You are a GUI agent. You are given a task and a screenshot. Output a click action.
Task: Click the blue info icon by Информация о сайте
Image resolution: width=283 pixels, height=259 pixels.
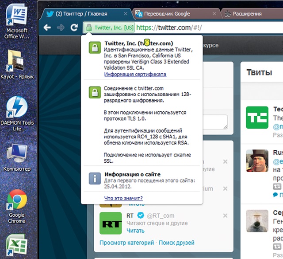[x=95, y=178]
